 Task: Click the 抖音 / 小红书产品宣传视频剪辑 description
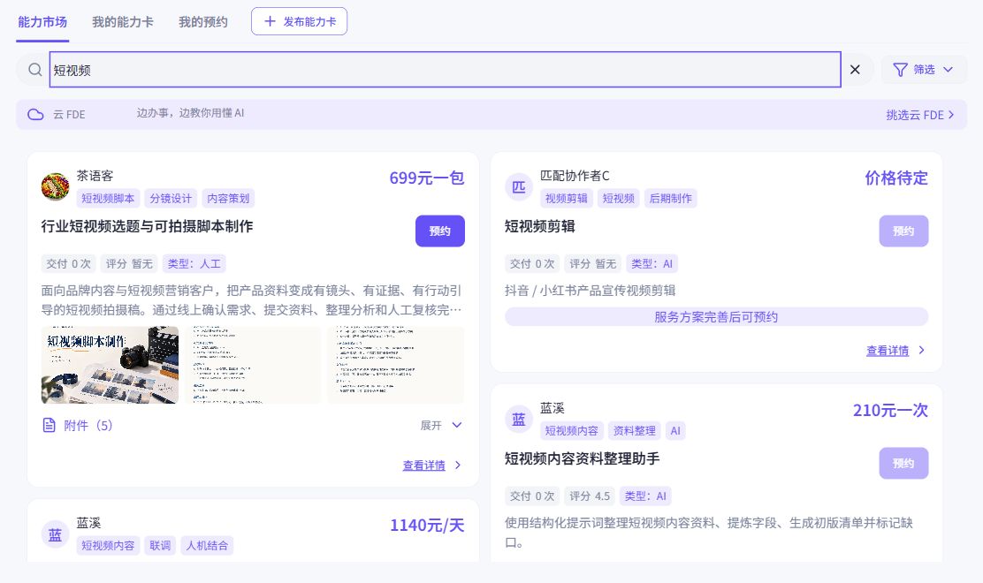point(591,291)
